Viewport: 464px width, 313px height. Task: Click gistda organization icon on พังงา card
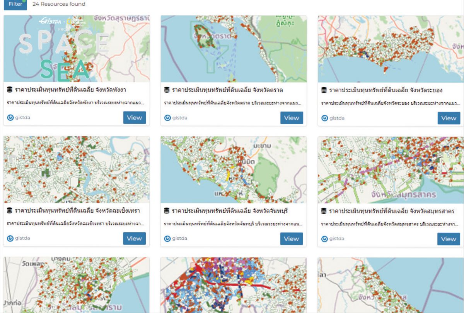tap(10, 118)
